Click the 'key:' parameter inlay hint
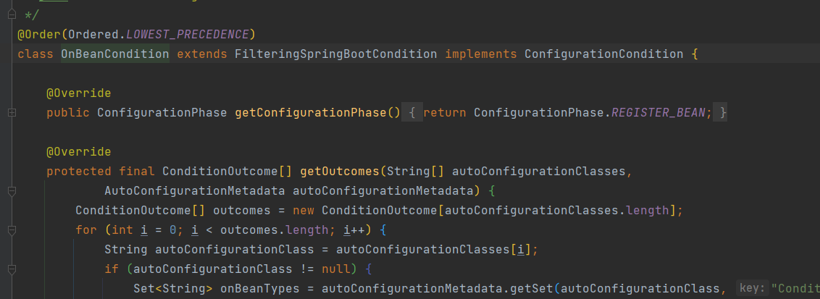Screen dimensions: 820x299 pos(751,289)
